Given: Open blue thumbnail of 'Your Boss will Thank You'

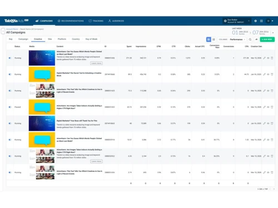Looking at the screenshot, I should pyautogui.click(x=42, y=123).
